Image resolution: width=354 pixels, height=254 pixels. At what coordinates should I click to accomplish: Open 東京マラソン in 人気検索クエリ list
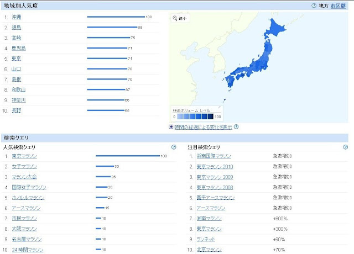[24, 156]
